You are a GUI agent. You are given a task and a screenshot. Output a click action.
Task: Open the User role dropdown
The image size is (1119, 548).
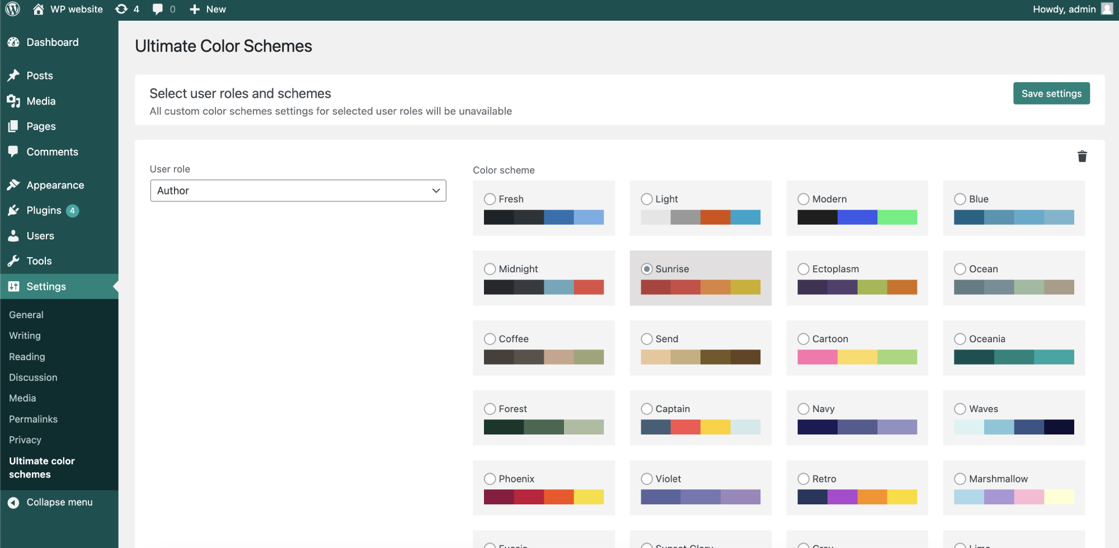(298, 191)
